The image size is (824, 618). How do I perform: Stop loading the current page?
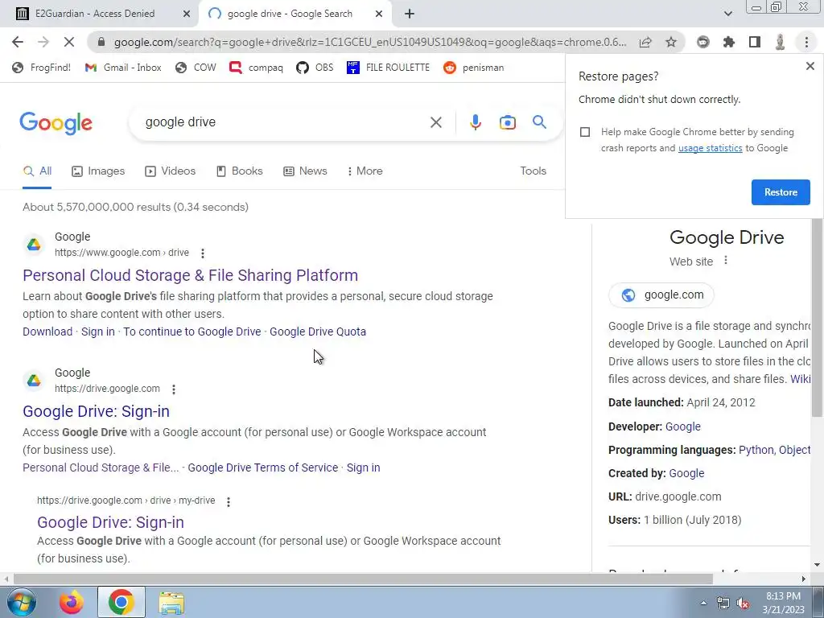click(69, 42)
